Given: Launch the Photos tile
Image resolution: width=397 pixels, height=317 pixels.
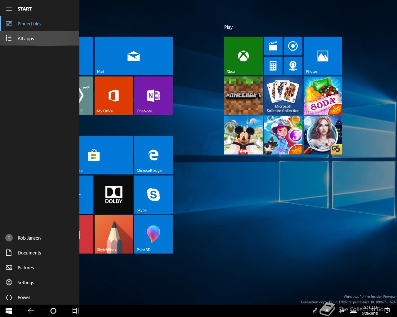Looking at the screenshot, I should coord(323,56).
